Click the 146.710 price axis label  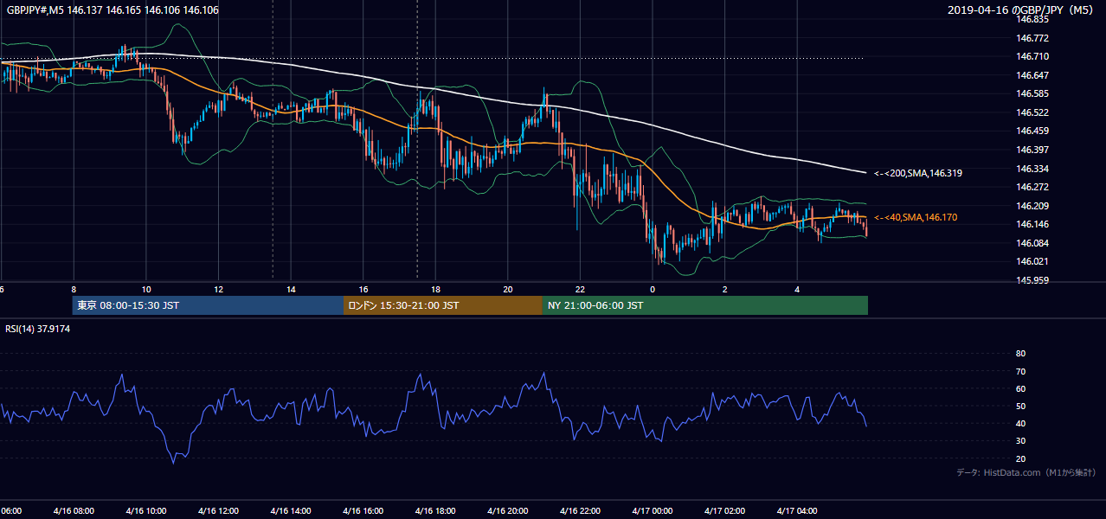pyautogui.click(x=1033, y=56)
